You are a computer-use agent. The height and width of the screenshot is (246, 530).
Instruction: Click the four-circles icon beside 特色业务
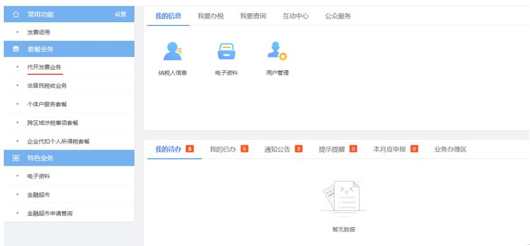[x=16, y=158]
